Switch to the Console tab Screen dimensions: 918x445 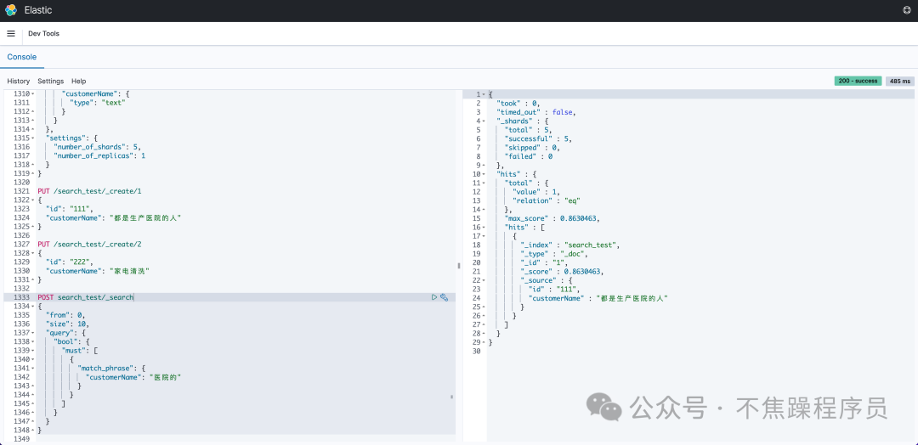[22, 57]
